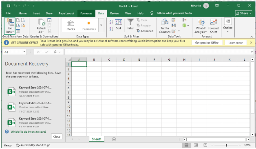Collapse the ribbon chevron
Viewport: 256px width, 149px height.
(252, 37)
